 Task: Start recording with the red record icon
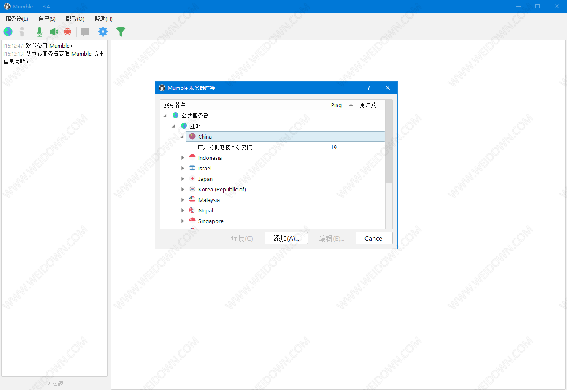tap(67, 32)
